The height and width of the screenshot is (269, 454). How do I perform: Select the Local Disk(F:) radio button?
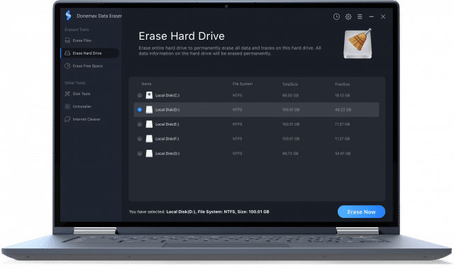140,138
